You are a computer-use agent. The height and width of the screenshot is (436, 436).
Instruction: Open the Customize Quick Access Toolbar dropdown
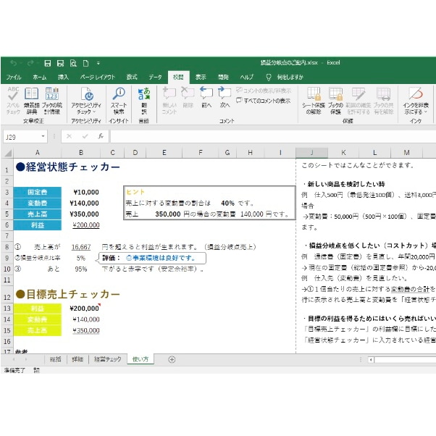click(x=98, y=64)
